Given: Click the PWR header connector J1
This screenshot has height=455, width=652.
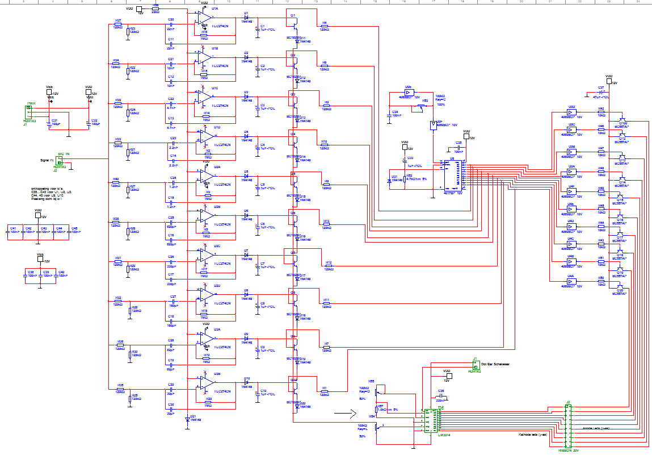Looking at the screenshot, I should click(30, 109).
